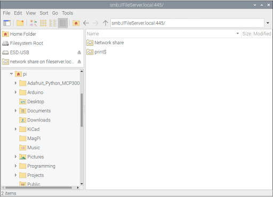Click the tree pane horizontal scrollbar
The image size is (273, 197).
[x=38, y=187]
